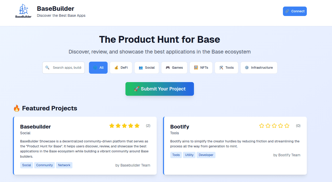Select the Games controller icon
This screenshot has height=182, width=332.
[x=168, y=67]
